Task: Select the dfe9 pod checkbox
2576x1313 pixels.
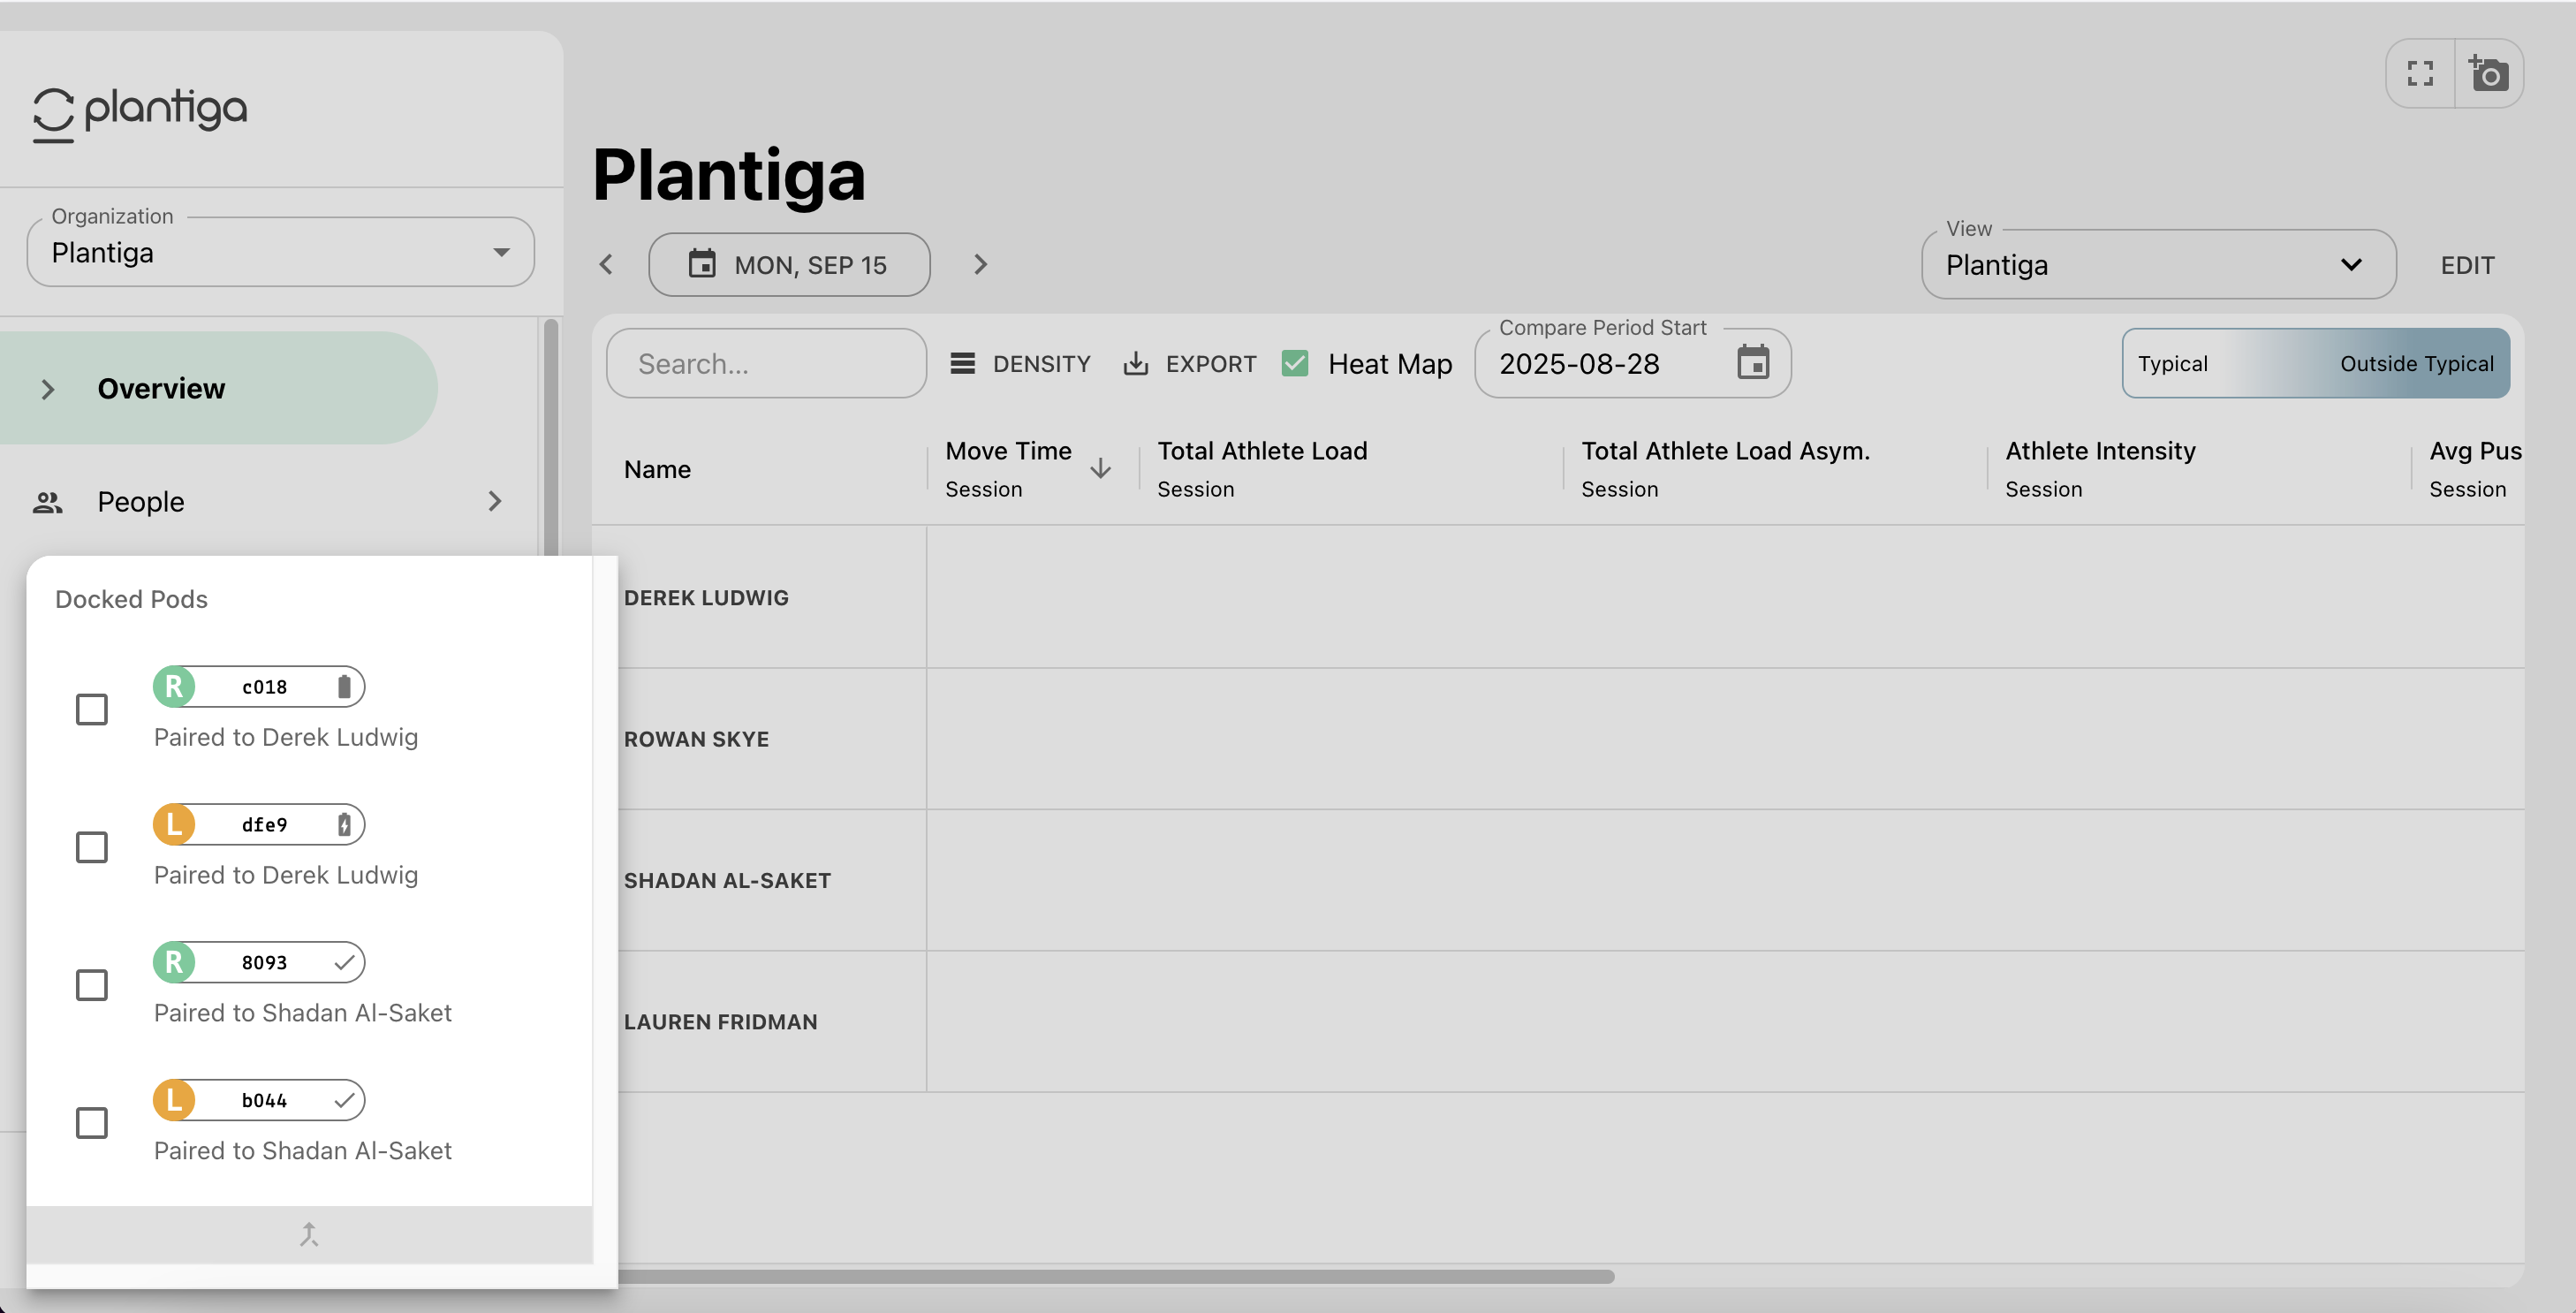Action: (x=92, y=847)
